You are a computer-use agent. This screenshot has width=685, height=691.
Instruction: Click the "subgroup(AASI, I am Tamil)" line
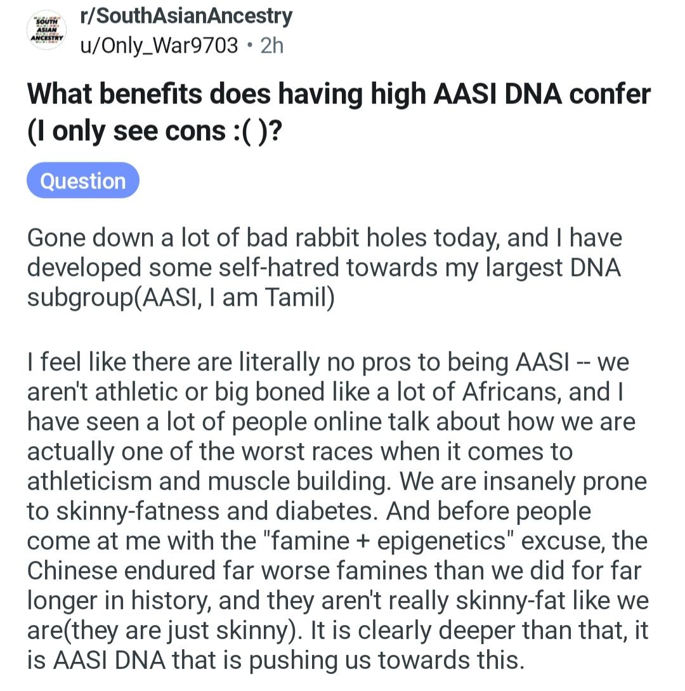point(181,298)
